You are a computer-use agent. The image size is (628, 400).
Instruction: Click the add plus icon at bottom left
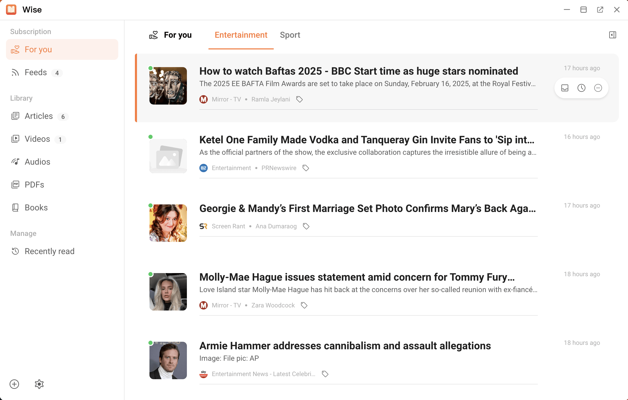(x=14, y=384)
